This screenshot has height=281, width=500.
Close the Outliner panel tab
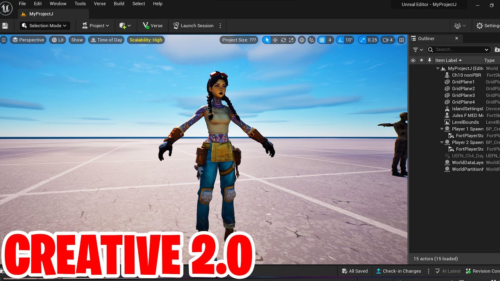point(457,38)
